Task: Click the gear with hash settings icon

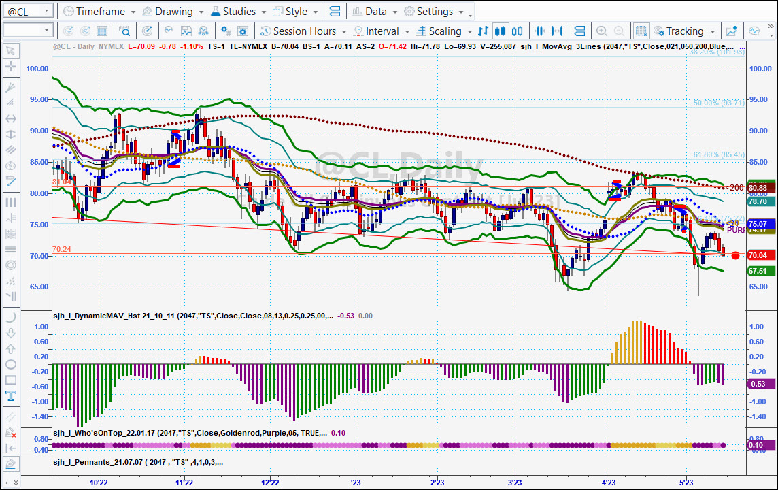Action: (x=226, y=31)
